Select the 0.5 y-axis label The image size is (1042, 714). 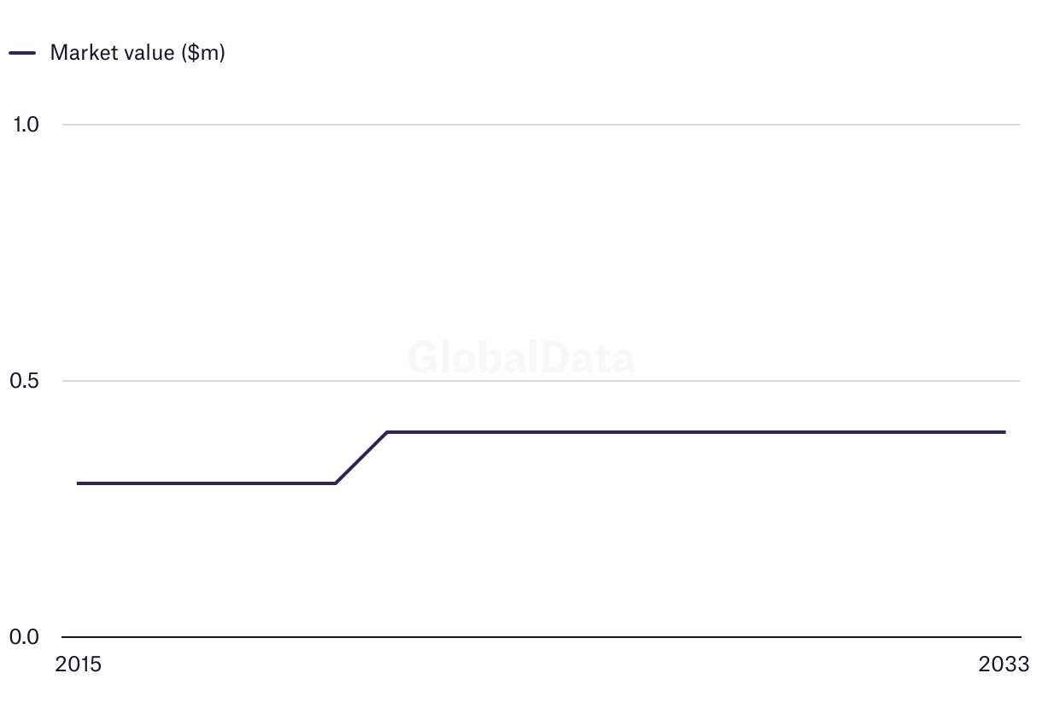[25, 381]
